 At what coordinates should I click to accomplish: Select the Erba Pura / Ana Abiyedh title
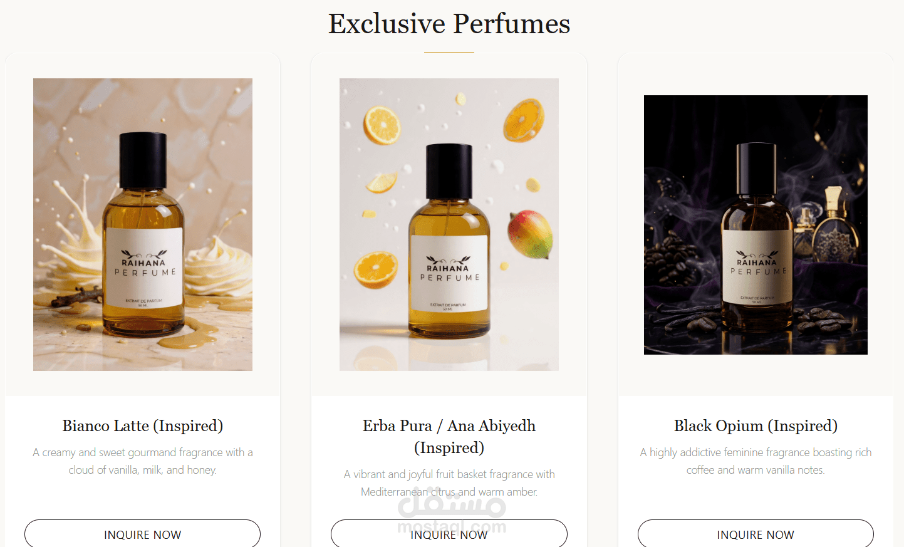pos(449,437)
